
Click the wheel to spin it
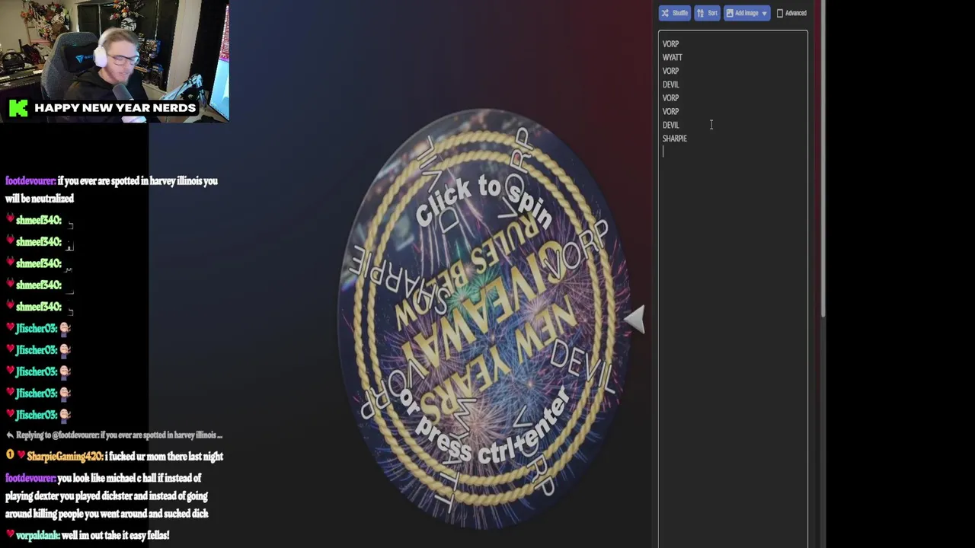(x=484, y=320)
